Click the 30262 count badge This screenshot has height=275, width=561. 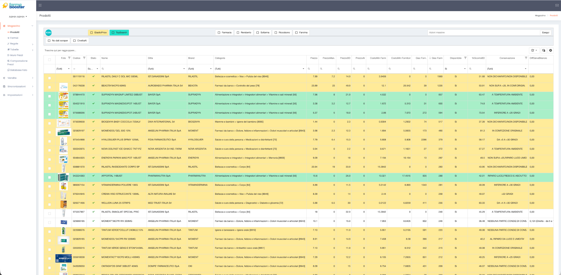tap(49, 32)
